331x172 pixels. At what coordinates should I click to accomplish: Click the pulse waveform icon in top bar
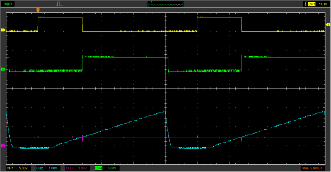(x=59, y=4)
